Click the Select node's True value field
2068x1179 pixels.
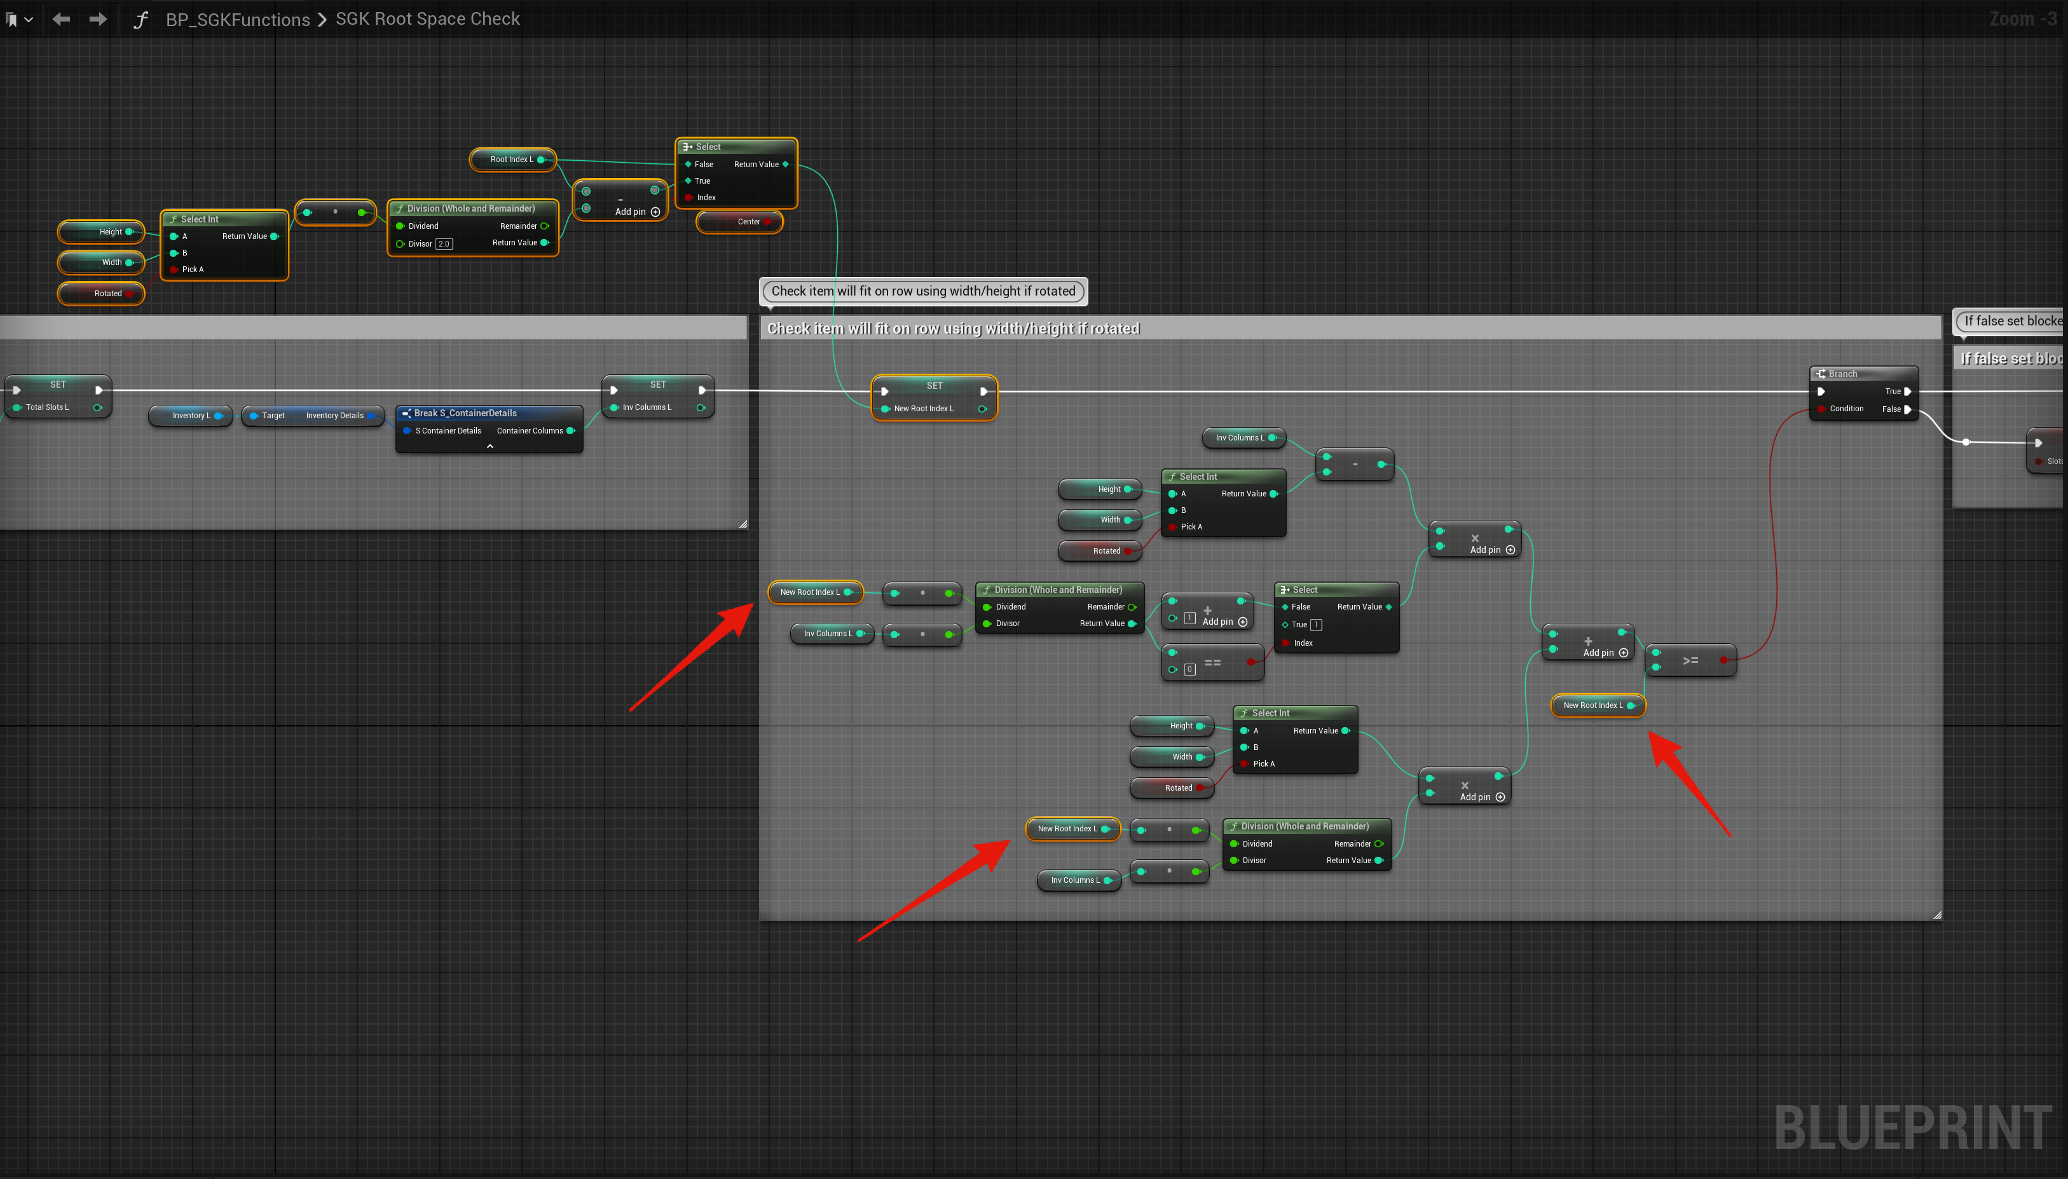pyautogui.click(x=1316, y=624)
